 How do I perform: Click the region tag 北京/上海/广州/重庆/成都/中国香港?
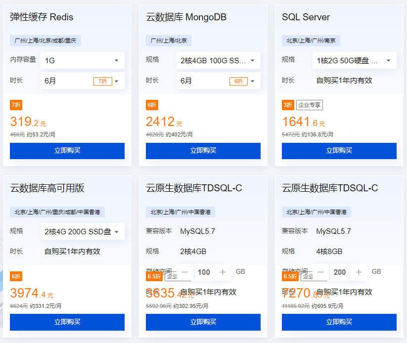[x=57, y=212]
